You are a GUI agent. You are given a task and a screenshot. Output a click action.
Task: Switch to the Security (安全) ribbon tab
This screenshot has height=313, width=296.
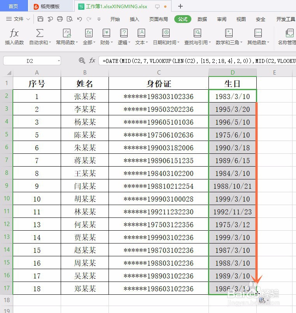pos(260,19)
